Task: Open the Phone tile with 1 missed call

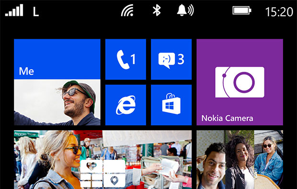Action: [x=126, y=59]
